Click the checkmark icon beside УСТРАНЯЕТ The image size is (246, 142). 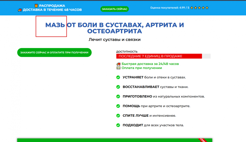(x=118, y=77)
